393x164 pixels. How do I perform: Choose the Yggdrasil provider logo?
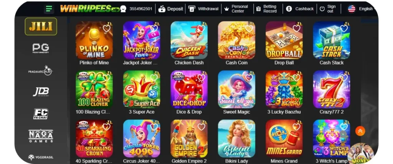(41, 157)
